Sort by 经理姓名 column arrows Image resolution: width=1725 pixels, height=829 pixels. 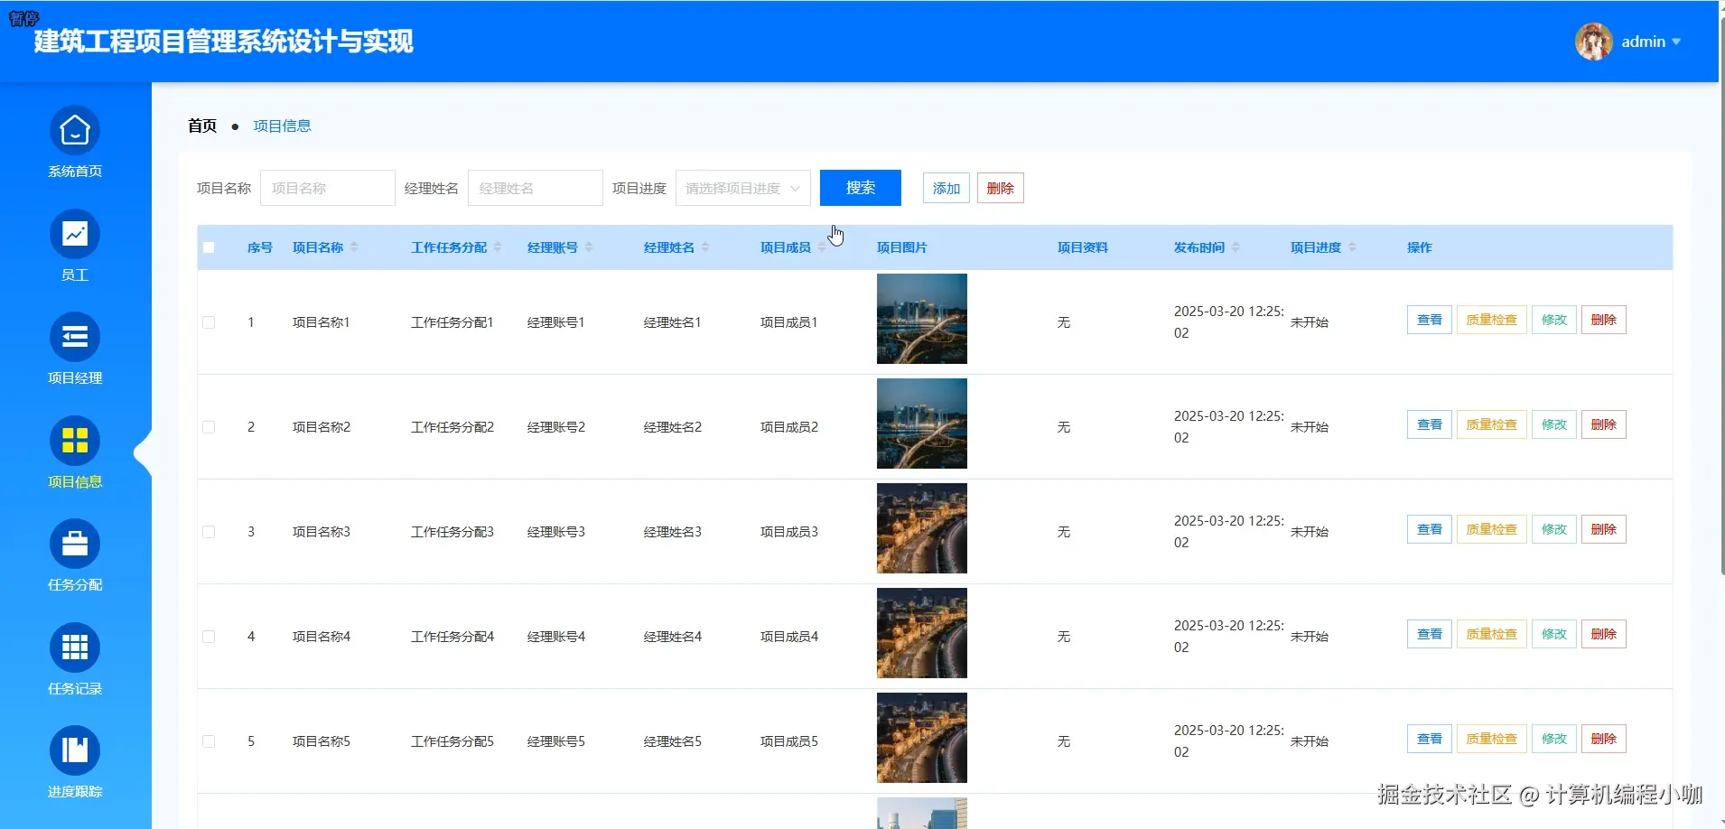point(705,247)
